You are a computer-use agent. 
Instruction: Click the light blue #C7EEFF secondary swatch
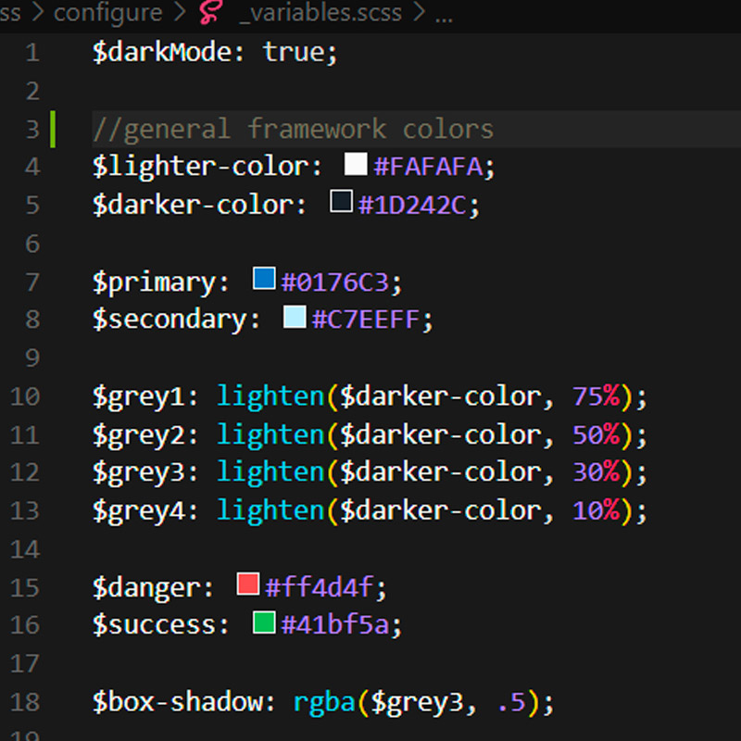(x=295, y=318)
